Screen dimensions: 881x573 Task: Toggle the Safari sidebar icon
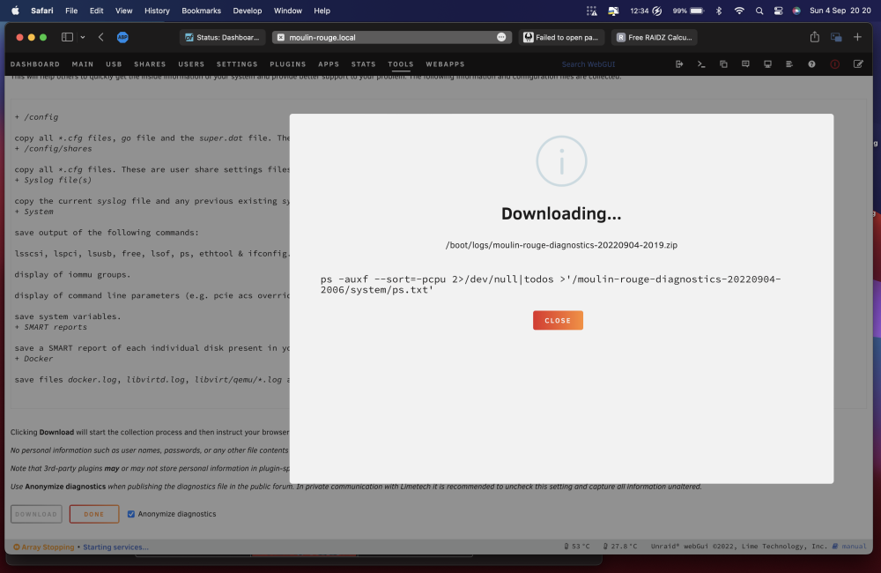[68, 37]
